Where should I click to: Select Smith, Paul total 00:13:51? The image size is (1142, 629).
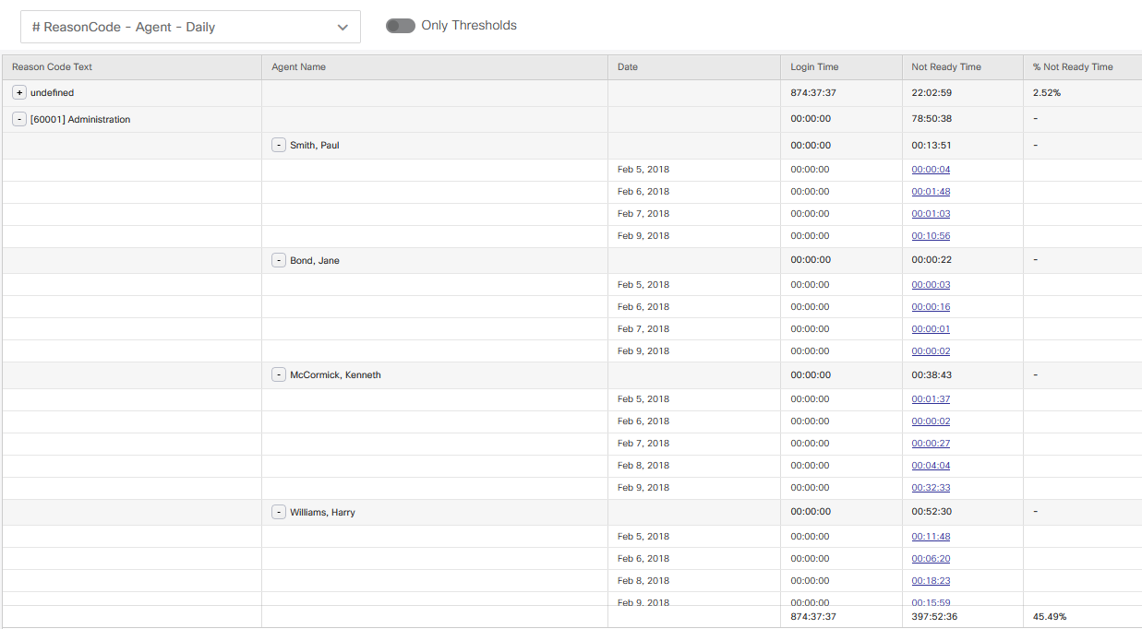tap(932, 146)
